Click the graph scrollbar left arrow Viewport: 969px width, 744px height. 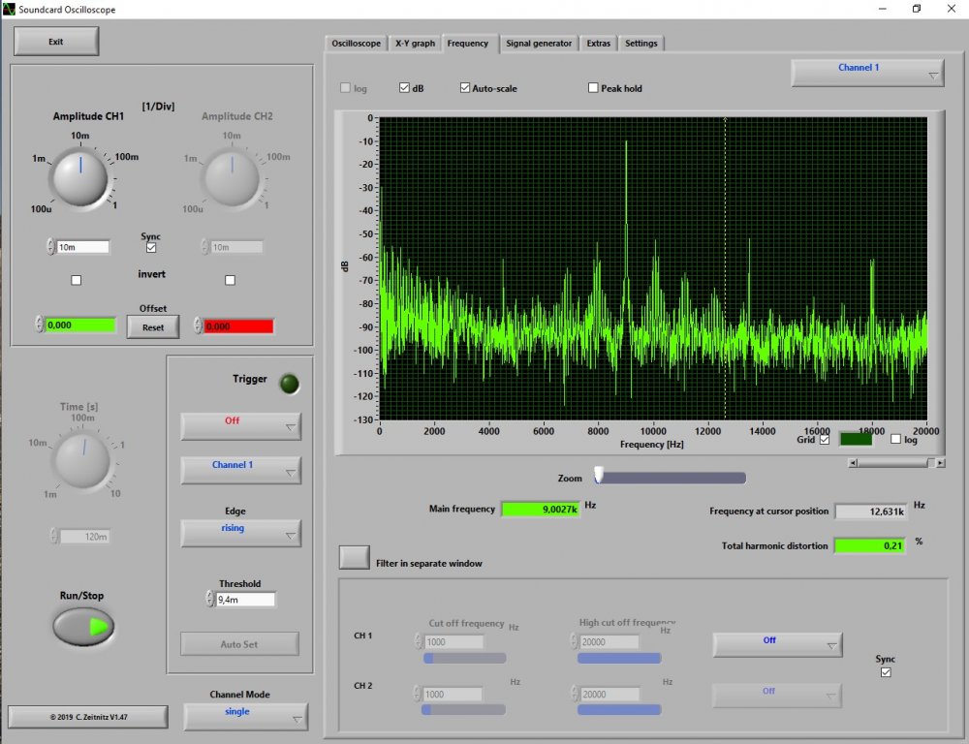tap(853, 462)
